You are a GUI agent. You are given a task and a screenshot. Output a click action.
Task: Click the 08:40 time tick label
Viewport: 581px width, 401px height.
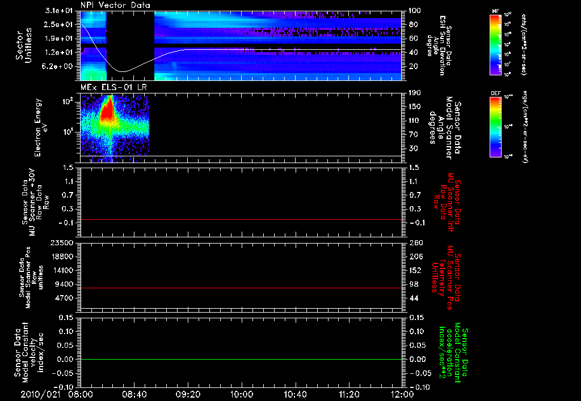(134, 394)
